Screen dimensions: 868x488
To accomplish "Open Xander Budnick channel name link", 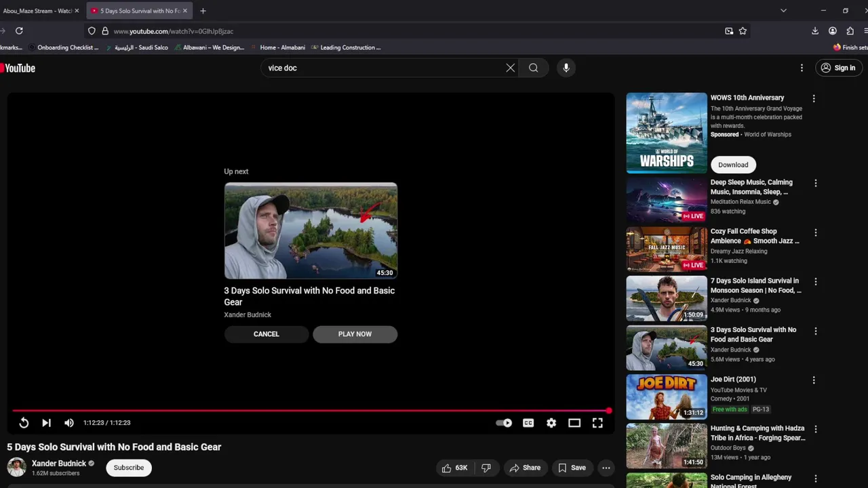I will (59, 464).
